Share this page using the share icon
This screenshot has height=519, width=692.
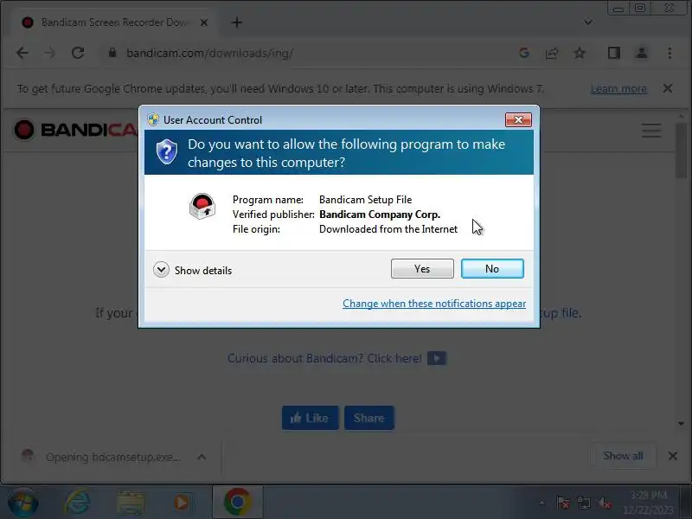click(x=552, y=54)
